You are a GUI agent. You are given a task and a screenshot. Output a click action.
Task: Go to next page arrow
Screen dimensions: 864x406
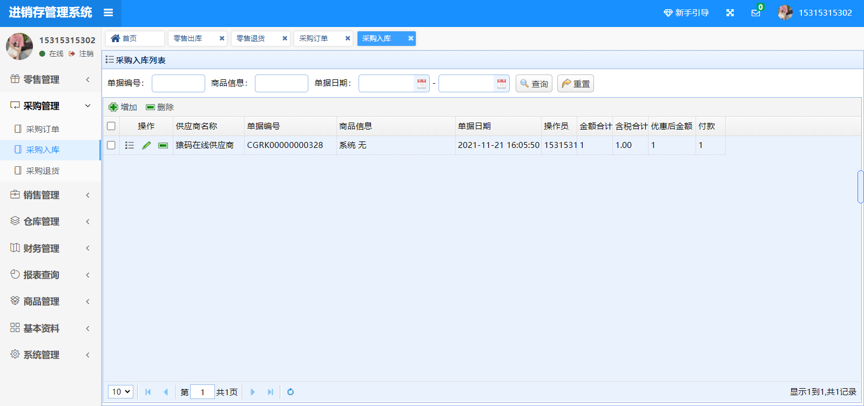pyautogui.click(x=253, y=392)
